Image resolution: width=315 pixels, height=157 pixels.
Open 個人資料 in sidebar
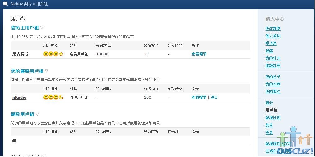273,36
